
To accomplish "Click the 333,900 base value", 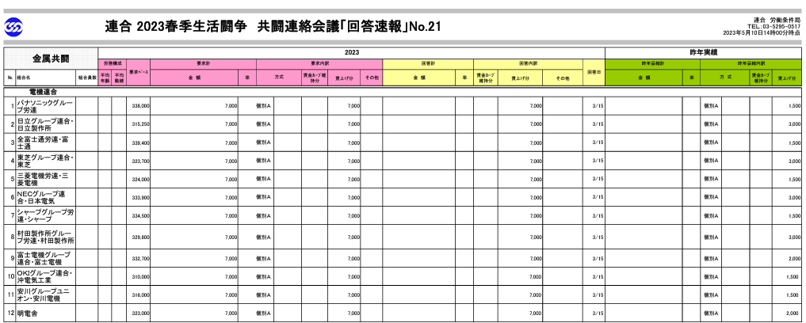I will [x=141, y=197].
